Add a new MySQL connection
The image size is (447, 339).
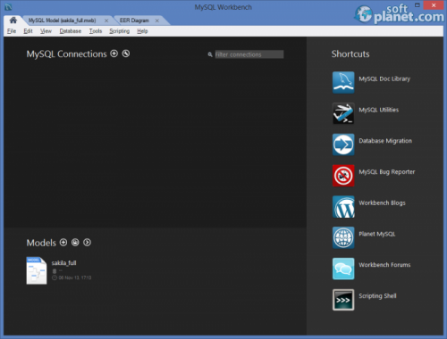click(x=114, y=54)
